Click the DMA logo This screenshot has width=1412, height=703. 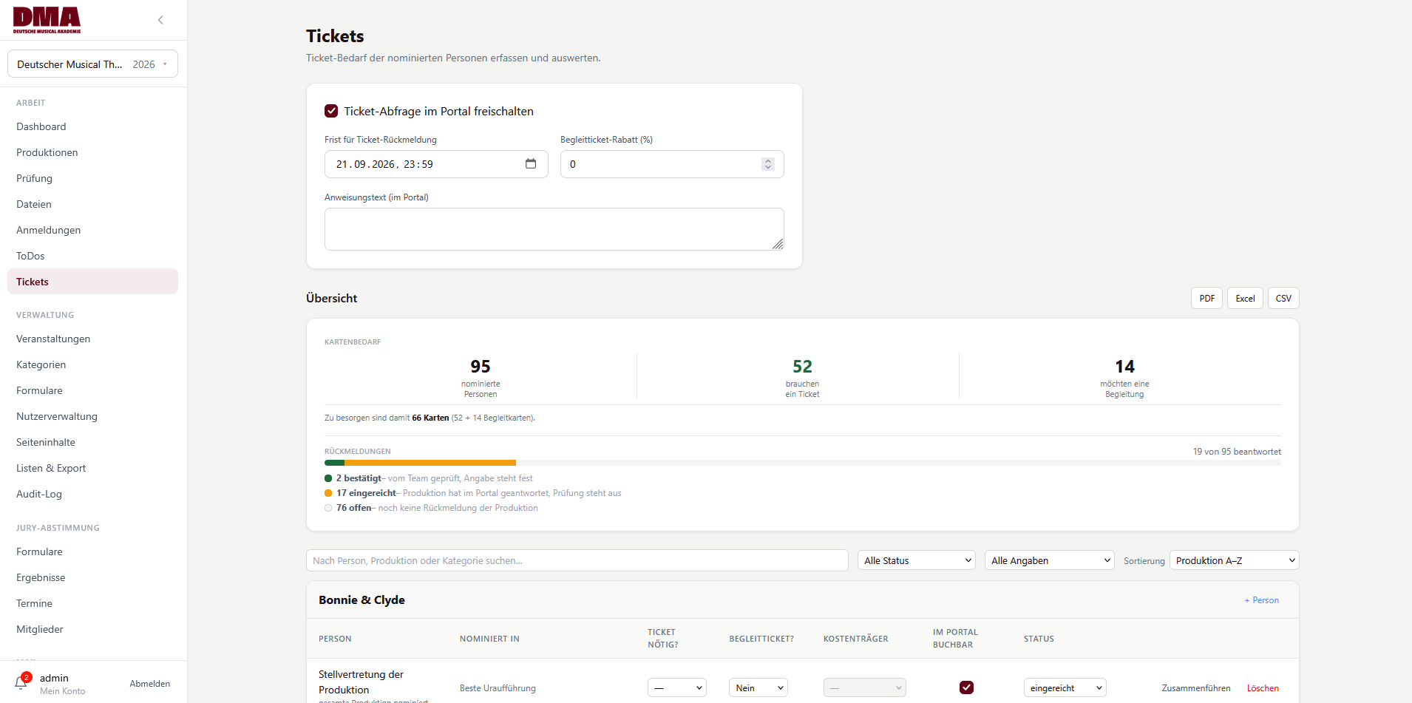[x=47, y=20]
